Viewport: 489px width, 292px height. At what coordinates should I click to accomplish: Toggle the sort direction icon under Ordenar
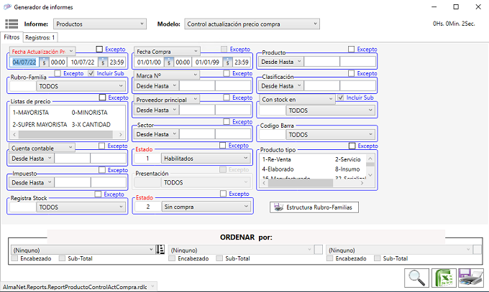[160, 249]
